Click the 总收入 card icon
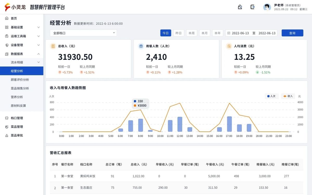The height and width of the screenshot is (195, 312). (x=53, y=46)
